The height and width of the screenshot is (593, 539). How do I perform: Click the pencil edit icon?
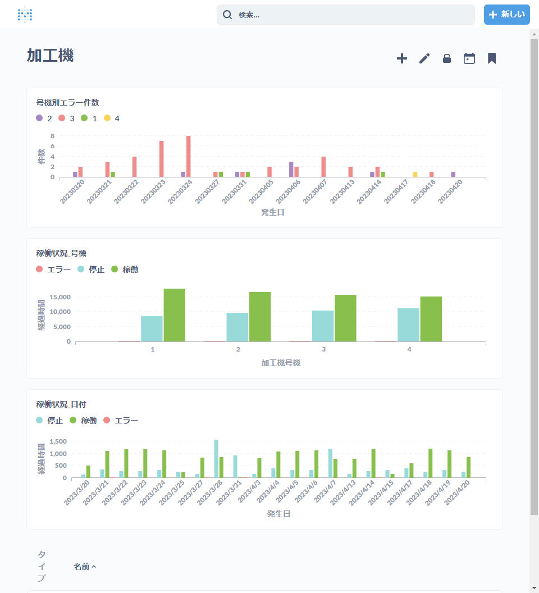(424, 58)
